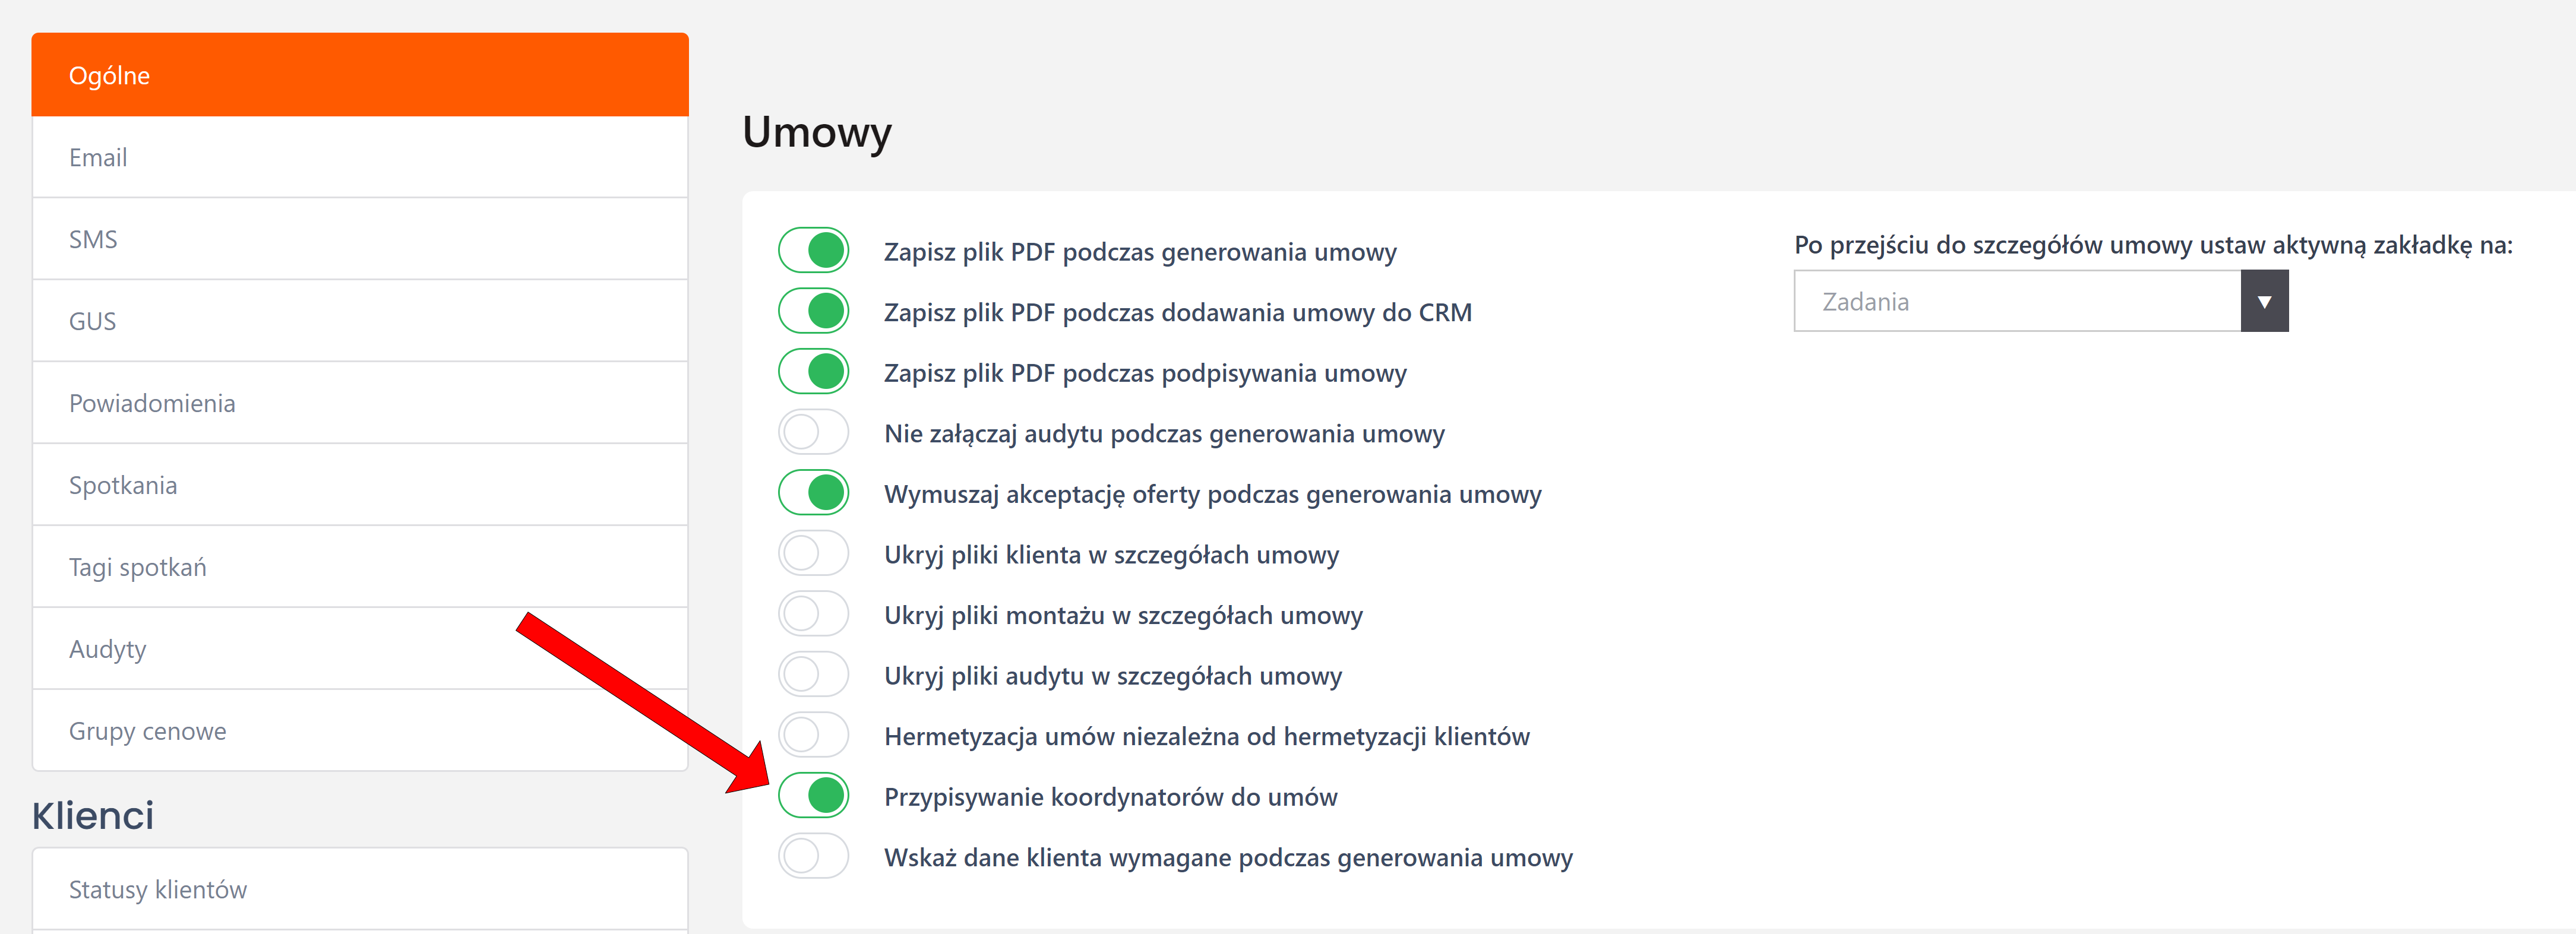This screenshot has height=934, width=2576.
Task: Open Statusy klientów under Klienci
Action: (360, 889)
